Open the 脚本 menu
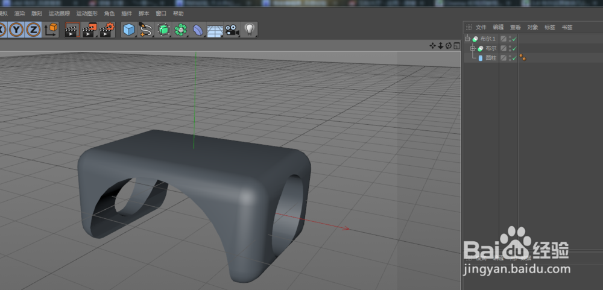Image resolution: width=603 pixels, height=290 pixels. coord(144,13)
